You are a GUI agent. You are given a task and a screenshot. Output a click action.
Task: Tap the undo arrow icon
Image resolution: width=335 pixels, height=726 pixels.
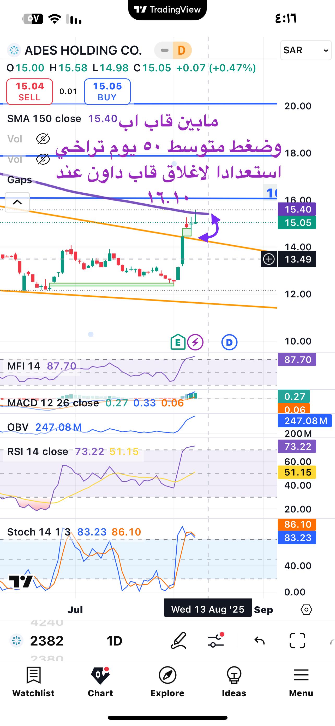[259, 641]
